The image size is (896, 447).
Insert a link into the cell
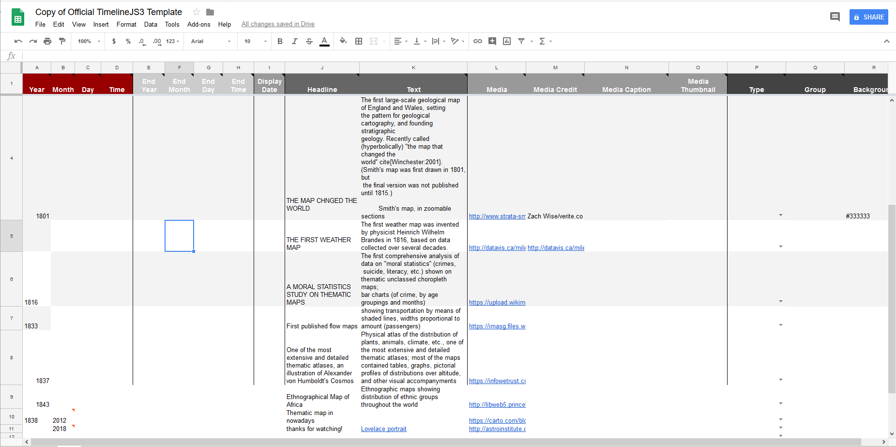[x=478, y=41]
